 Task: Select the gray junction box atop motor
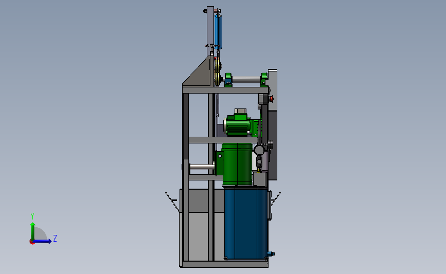pos(240,111)
